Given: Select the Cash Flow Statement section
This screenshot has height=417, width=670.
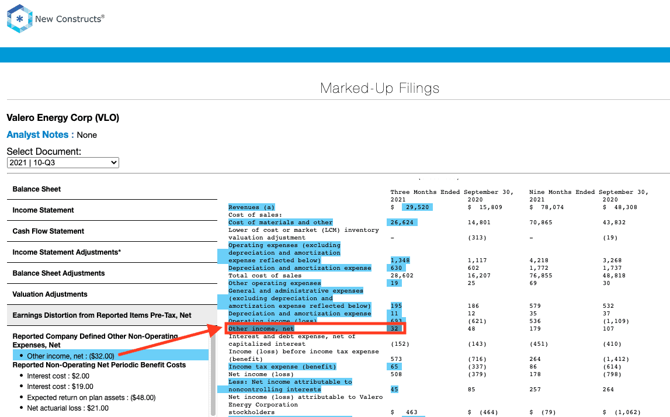Looking at the screenshot, I should coord(112,231).
